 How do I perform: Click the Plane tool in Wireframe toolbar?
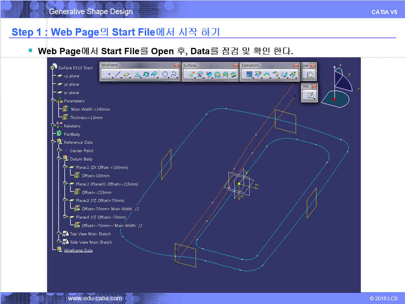pyautogui.click(x=127, y=75)
